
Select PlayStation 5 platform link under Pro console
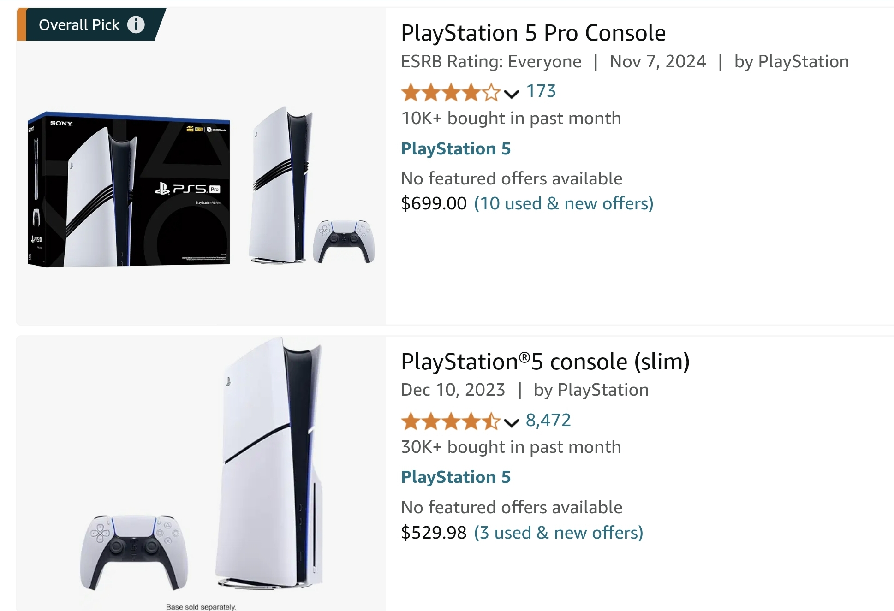(x=455, y=149)
